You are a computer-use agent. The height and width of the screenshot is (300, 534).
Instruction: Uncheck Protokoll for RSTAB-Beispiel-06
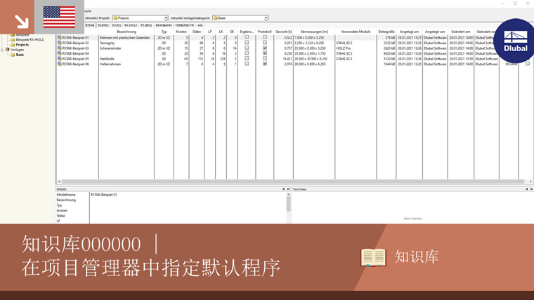pyautogui.click(x=265, y=64)
